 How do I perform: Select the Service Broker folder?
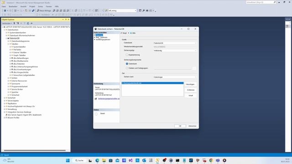[17, 89]
